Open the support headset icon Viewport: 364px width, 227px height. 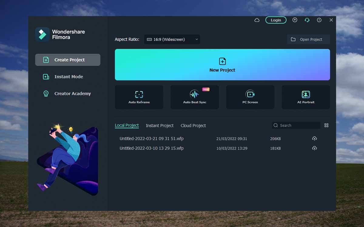pyautogui.click(x=307, y=20)
